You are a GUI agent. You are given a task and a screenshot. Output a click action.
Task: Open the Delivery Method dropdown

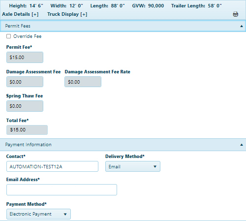133,166
